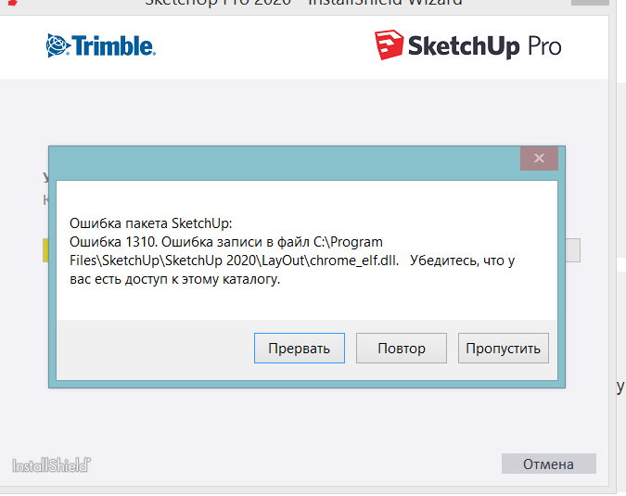Click the SketchUp Pro logo
The height and width of the screenshot is (496, 626).
point(468,45)
